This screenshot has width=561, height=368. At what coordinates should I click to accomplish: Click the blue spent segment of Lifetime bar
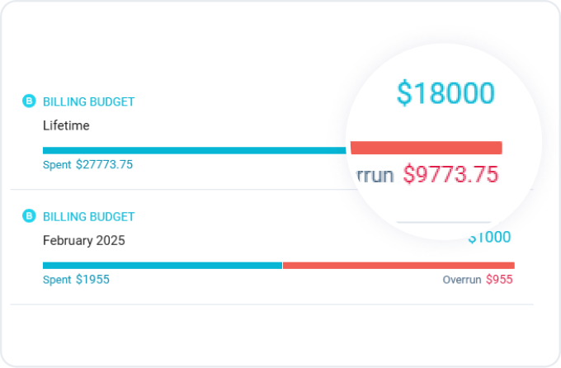[x=194, y=150]
